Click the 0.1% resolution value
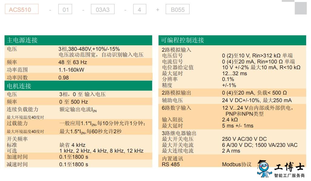This screenshot has width=311, height=181. click(228, 79)
